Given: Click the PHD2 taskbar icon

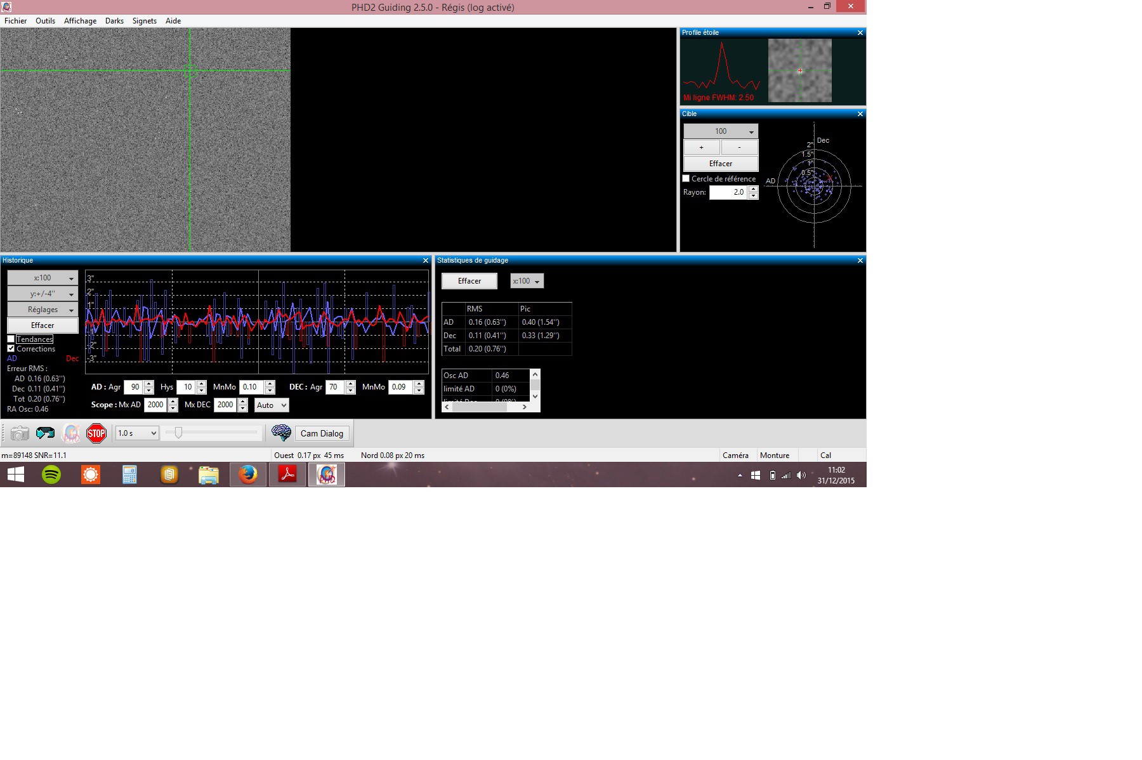Looking at the screenshot, I should click(x=327, y=475).
